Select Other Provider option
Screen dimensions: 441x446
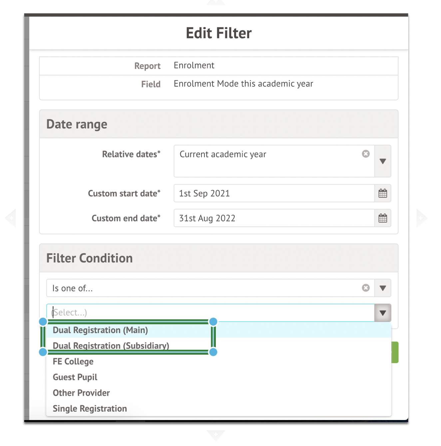(81, 393)
